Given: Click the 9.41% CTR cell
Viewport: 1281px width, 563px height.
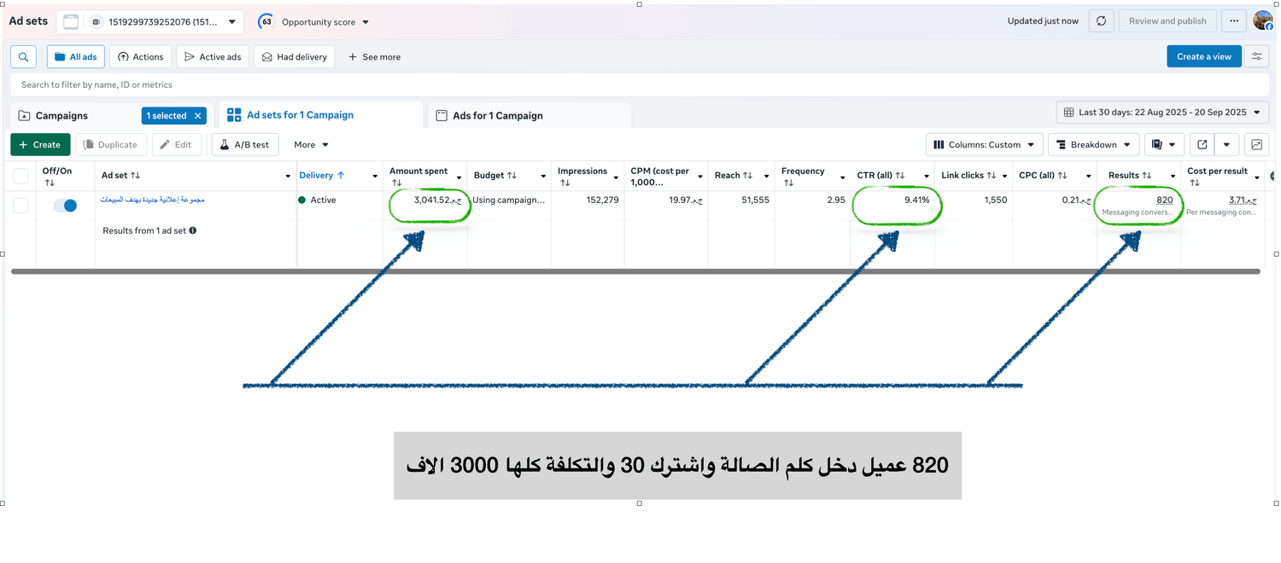Looking at the screenshot, I should tap(916, 200).
